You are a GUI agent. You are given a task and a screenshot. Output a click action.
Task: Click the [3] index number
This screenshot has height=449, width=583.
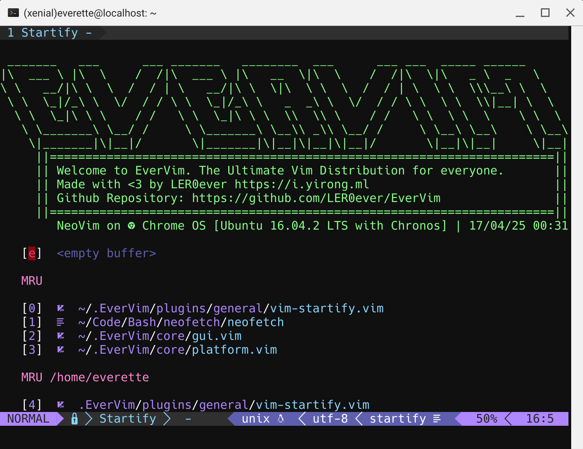tap(32, 350)
